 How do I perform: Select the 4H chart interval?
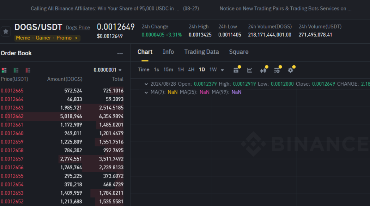(192, 70)
